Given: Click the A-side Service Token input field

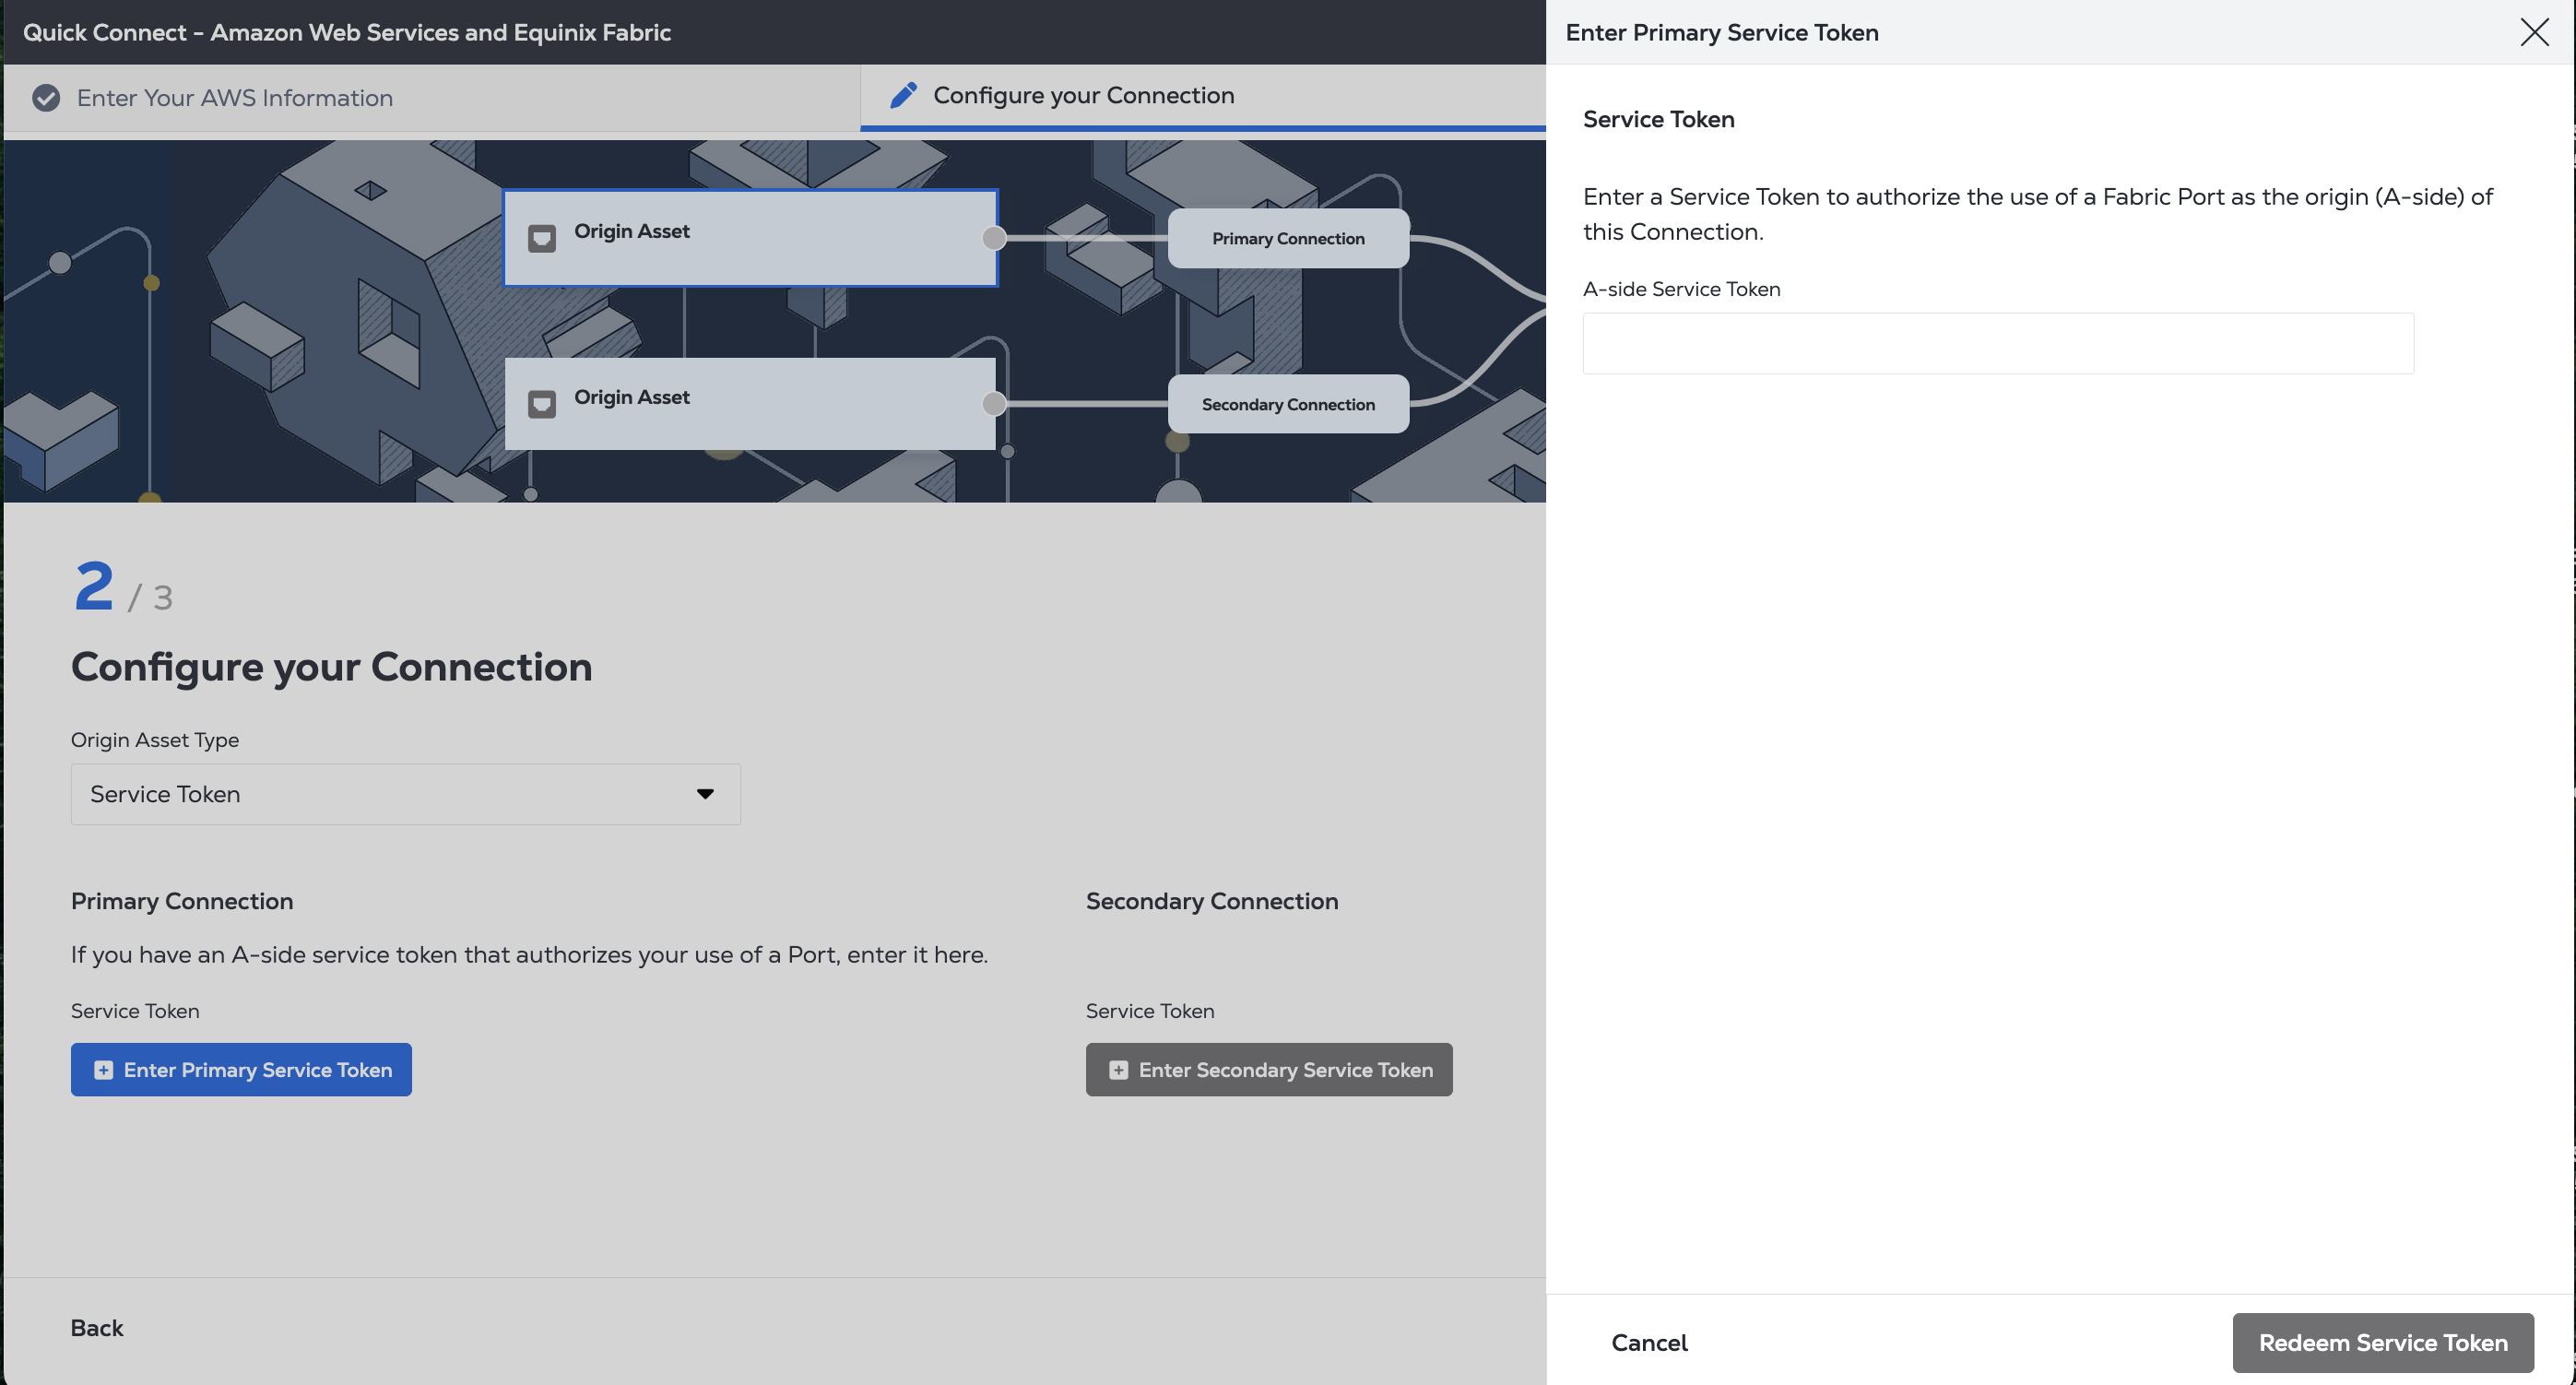Looking at the screenshot, I should [x=1998, y=343].
